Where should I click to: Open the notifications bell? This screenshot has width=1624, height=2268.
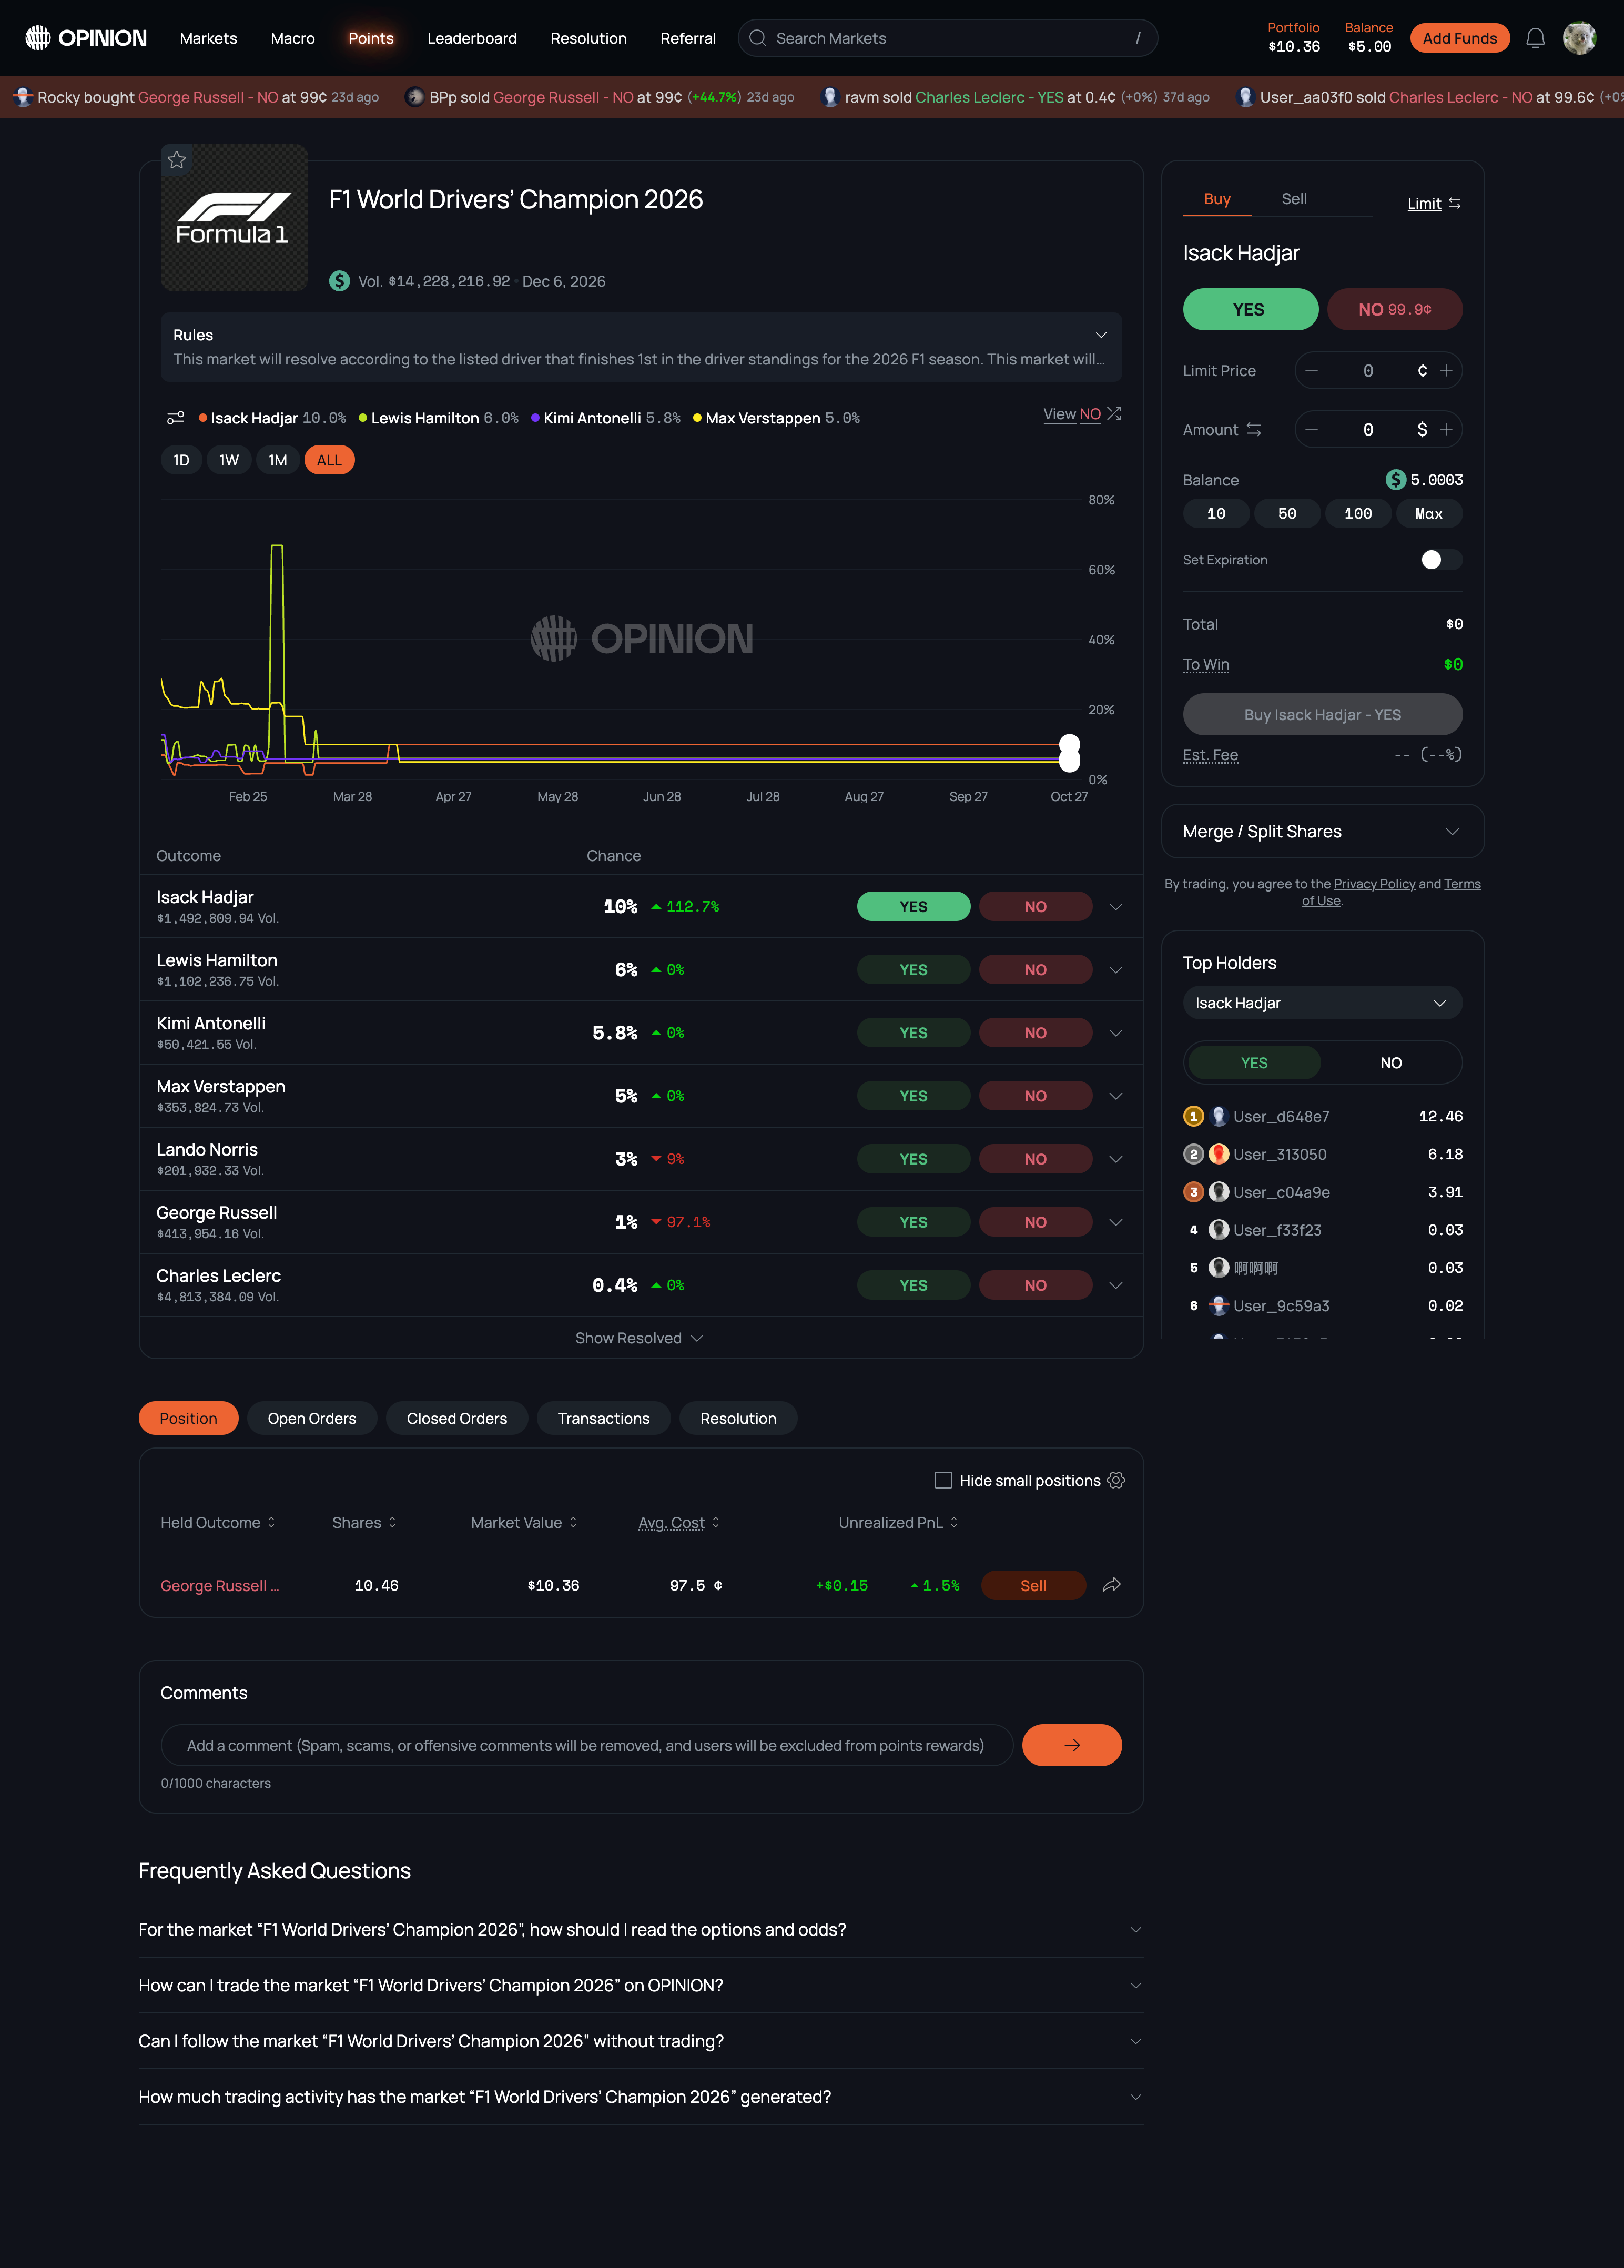click(x=1535, y=38)
